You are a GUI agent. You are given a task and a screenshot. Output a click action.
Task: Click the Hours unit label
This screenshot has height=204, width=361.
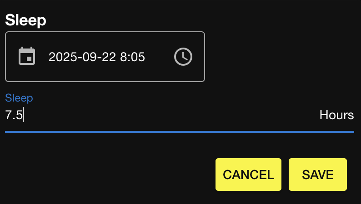(x=336, y=115)
